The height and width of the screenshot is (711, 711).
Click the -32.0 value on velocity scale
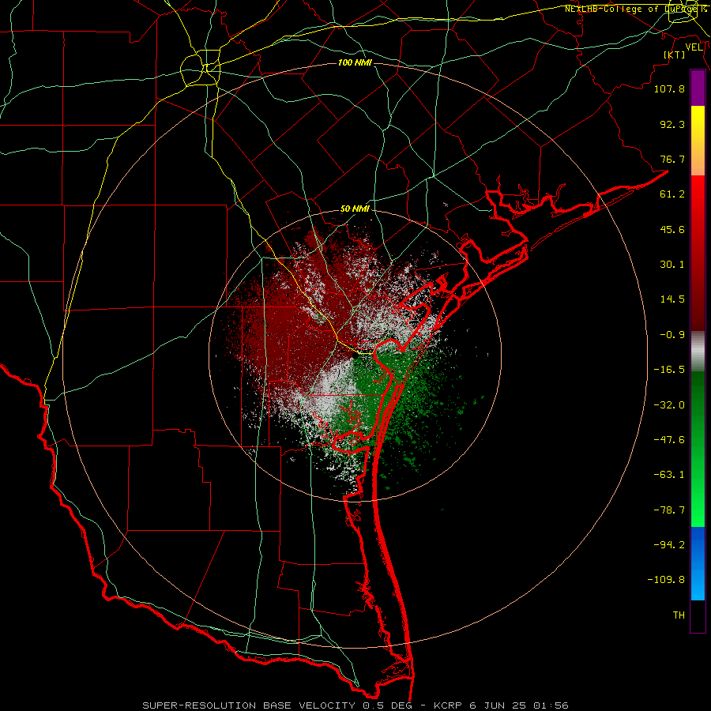click(x=669, y=405)
